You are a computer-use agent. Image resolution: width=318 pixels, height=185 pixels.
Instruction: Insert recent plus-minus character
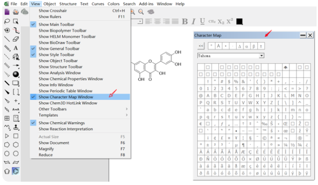click(261, 46)
